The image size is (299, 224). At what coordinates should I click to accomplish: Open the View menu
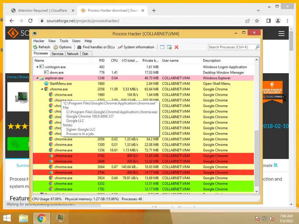52,41
